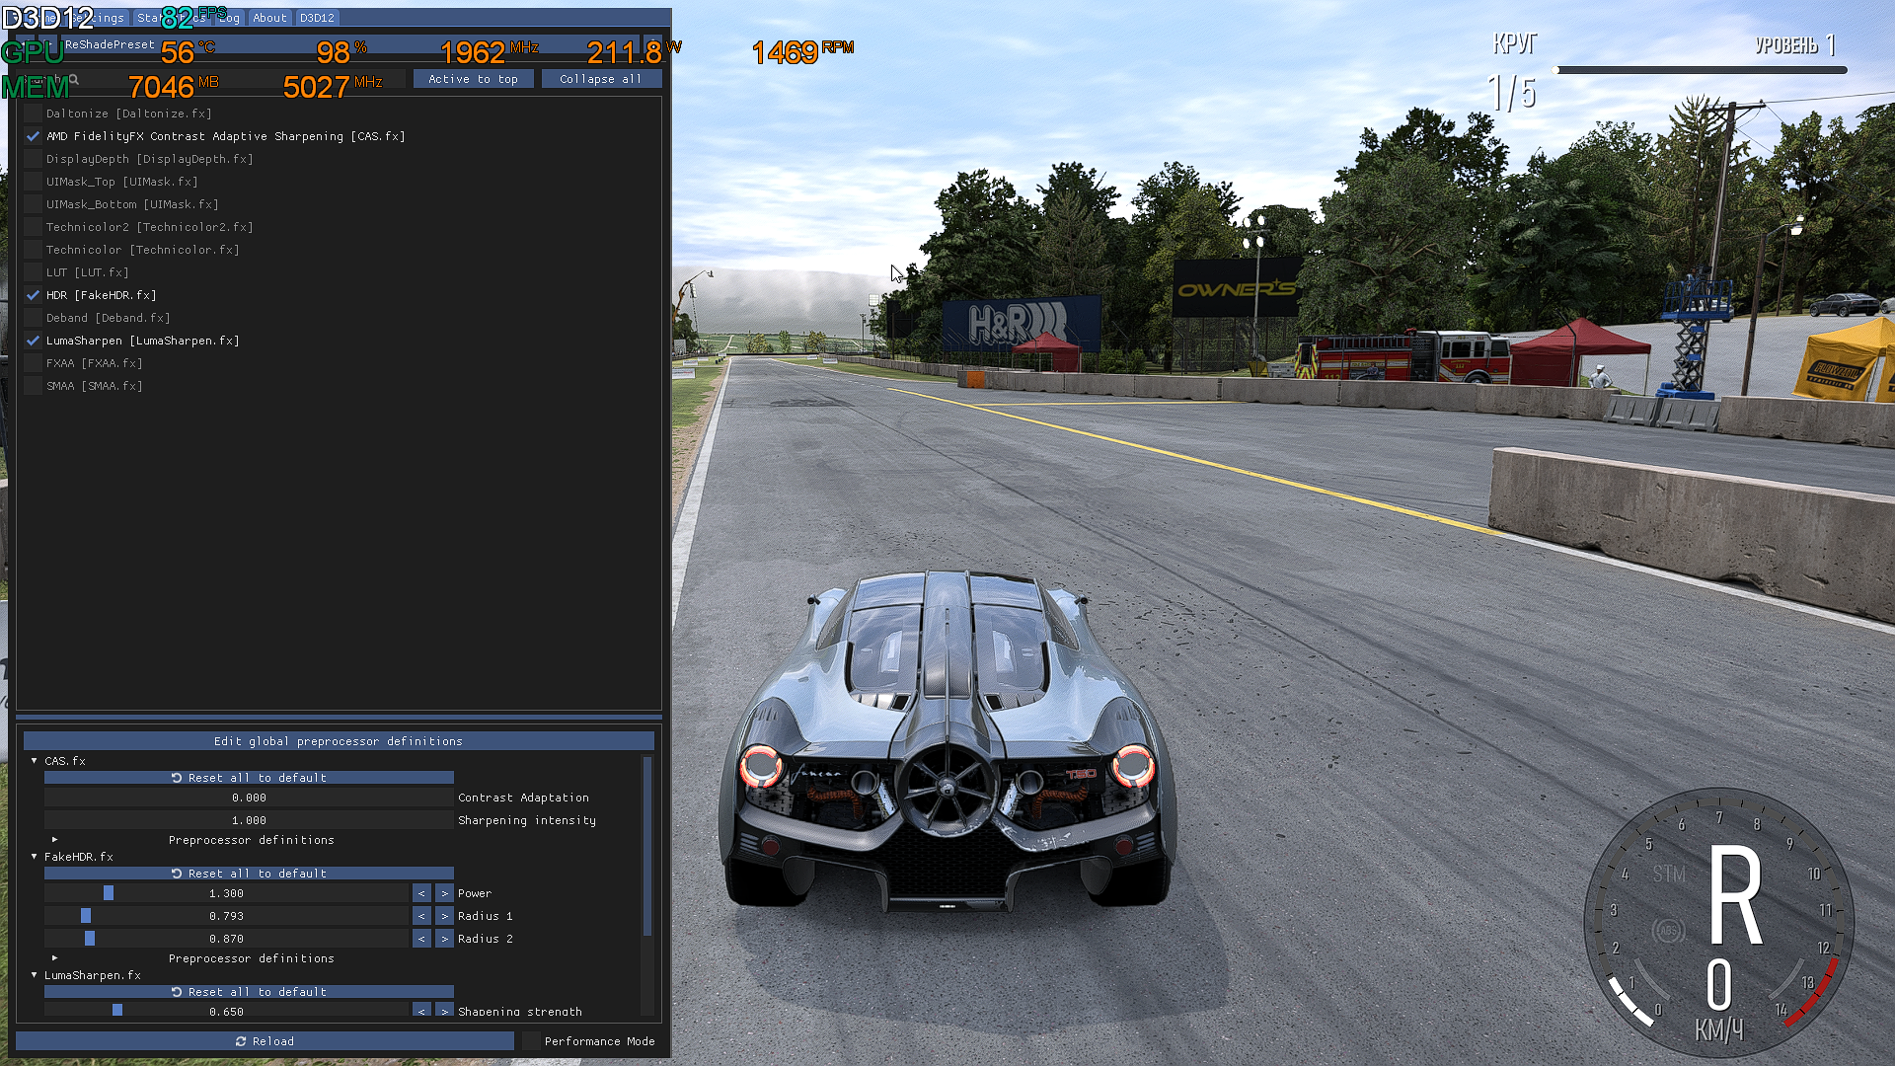The height and width of the screenshot is (1066, 1895).
Task: Reset FakeHDR.fx settings to default
Action: tap(249, 874)
